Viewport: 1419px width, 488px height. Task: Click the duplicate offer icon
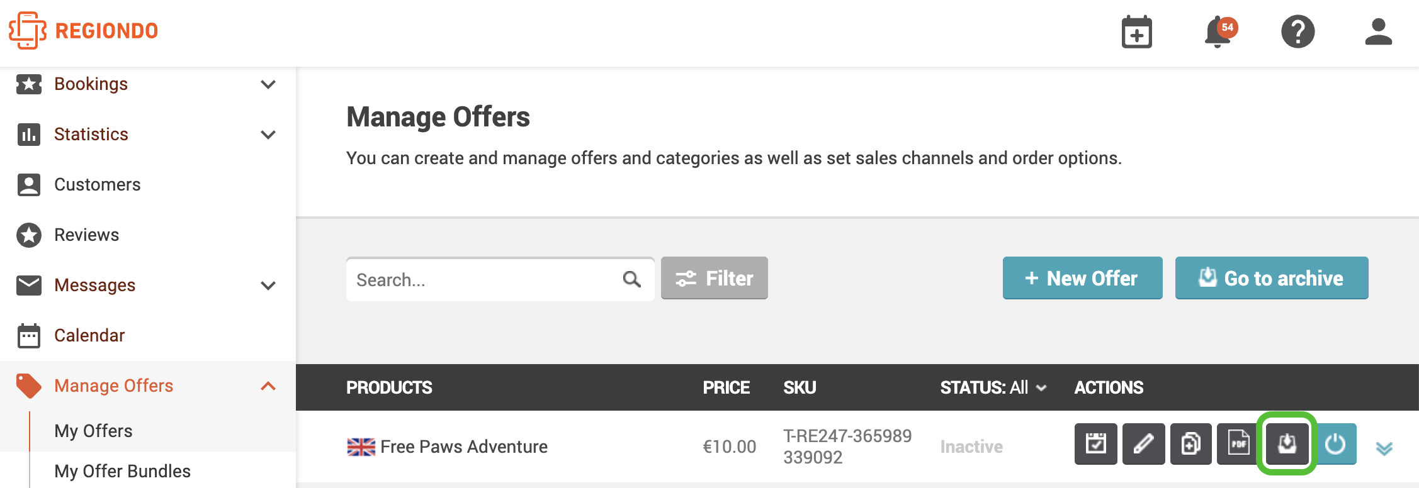(1191, 444)
